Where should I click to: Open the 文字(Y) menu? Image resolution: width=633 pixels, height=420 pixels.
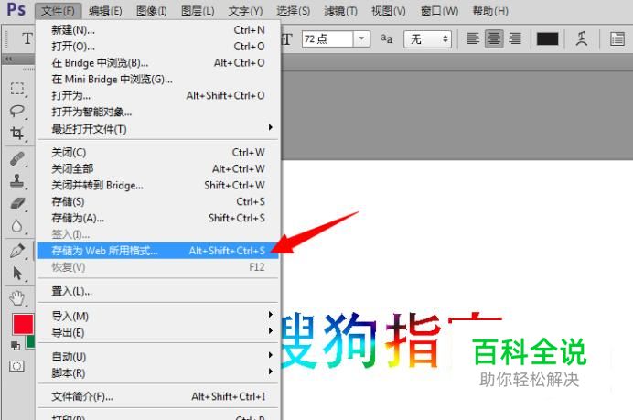point(245,11)
